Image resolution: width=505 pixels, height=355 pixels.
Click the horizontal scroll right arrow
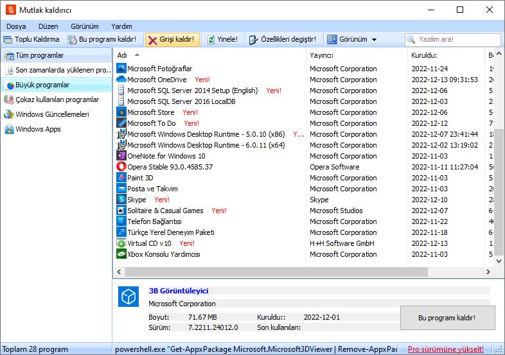[488, 272]
